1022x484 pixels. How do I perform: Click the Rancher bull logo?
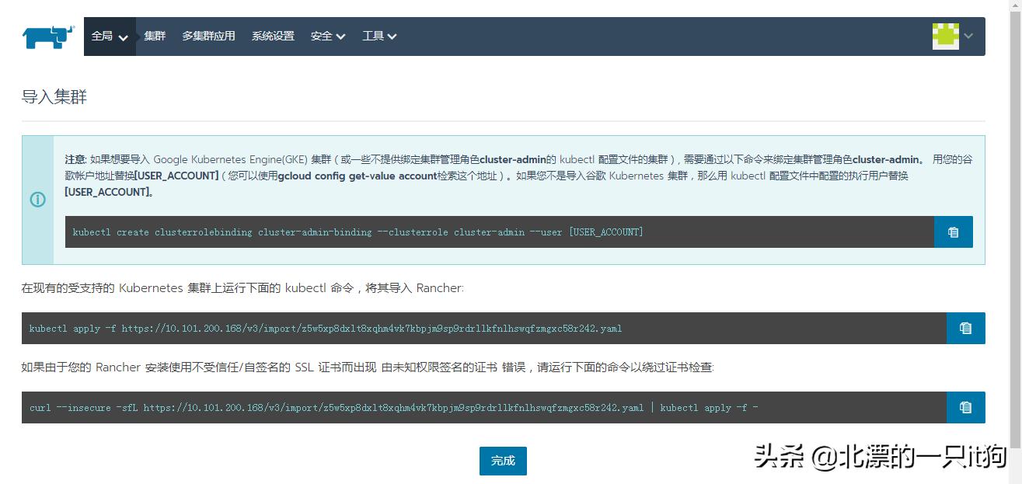coord(47,34)
